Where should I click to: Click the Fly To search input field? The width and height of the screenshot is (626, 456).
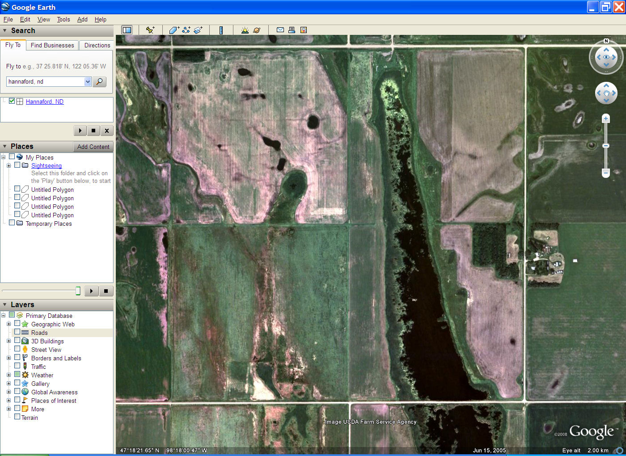(x=46, y=81)
